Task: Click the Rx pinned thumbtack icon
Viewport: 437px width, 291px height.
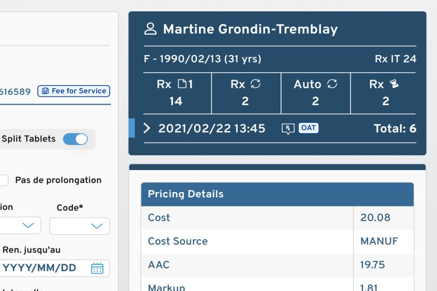Action: [x=394, y=84]
